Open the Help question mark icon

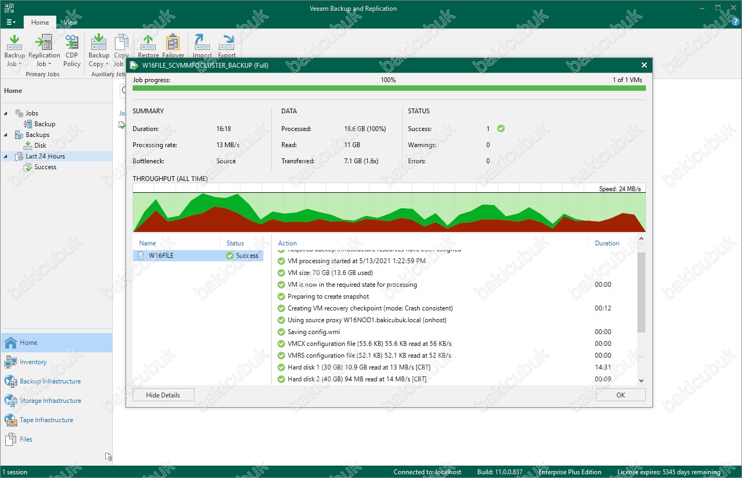click(x=735, y=22)
